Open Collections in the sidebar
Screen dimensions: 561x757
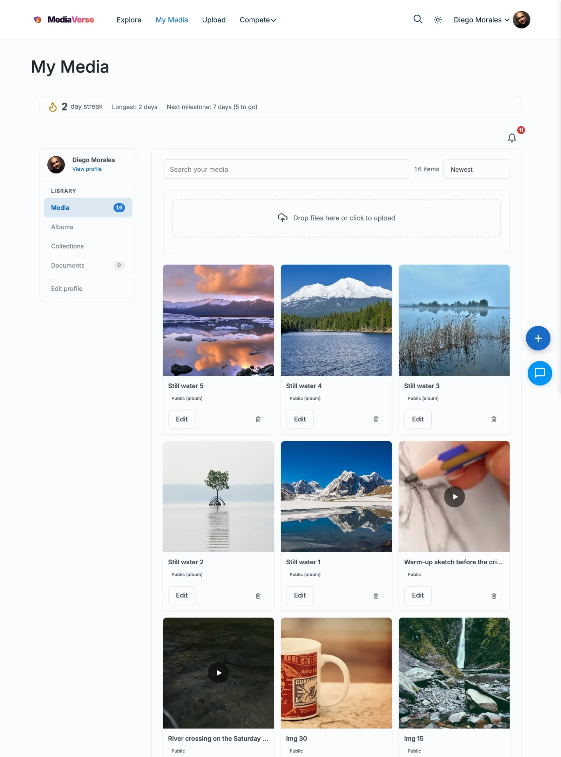pos(88,246)
